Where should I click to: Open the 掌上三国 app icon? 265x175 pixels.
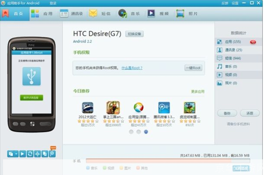coord(113,108)
